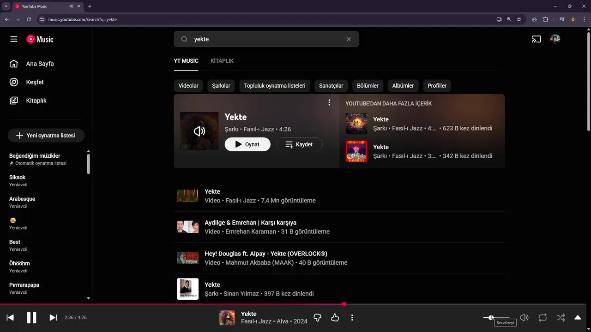Viewport: 591px width, 332px height.
Task: Filter results by Sanatçılar chip
Action: coord(331,86)
